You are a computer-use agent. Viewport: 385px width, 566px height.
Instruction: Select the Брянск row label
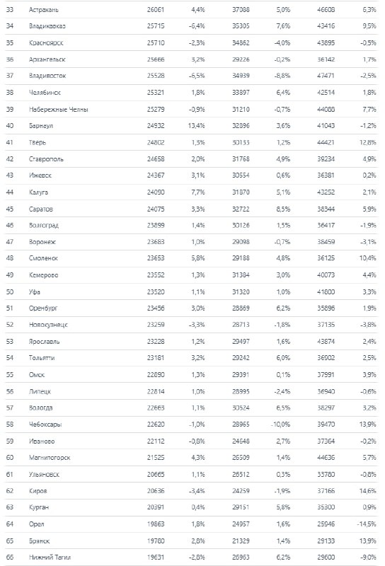click(x=39, y=541)
